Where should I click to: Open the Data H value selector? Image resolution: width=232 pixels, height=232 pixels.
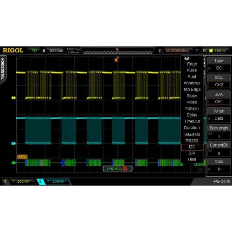coord(219,165)
